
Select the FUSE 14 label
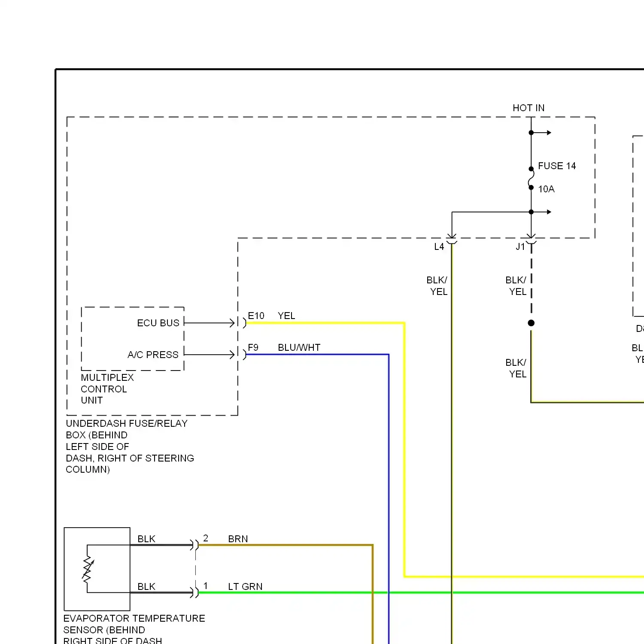click(557, 166)
